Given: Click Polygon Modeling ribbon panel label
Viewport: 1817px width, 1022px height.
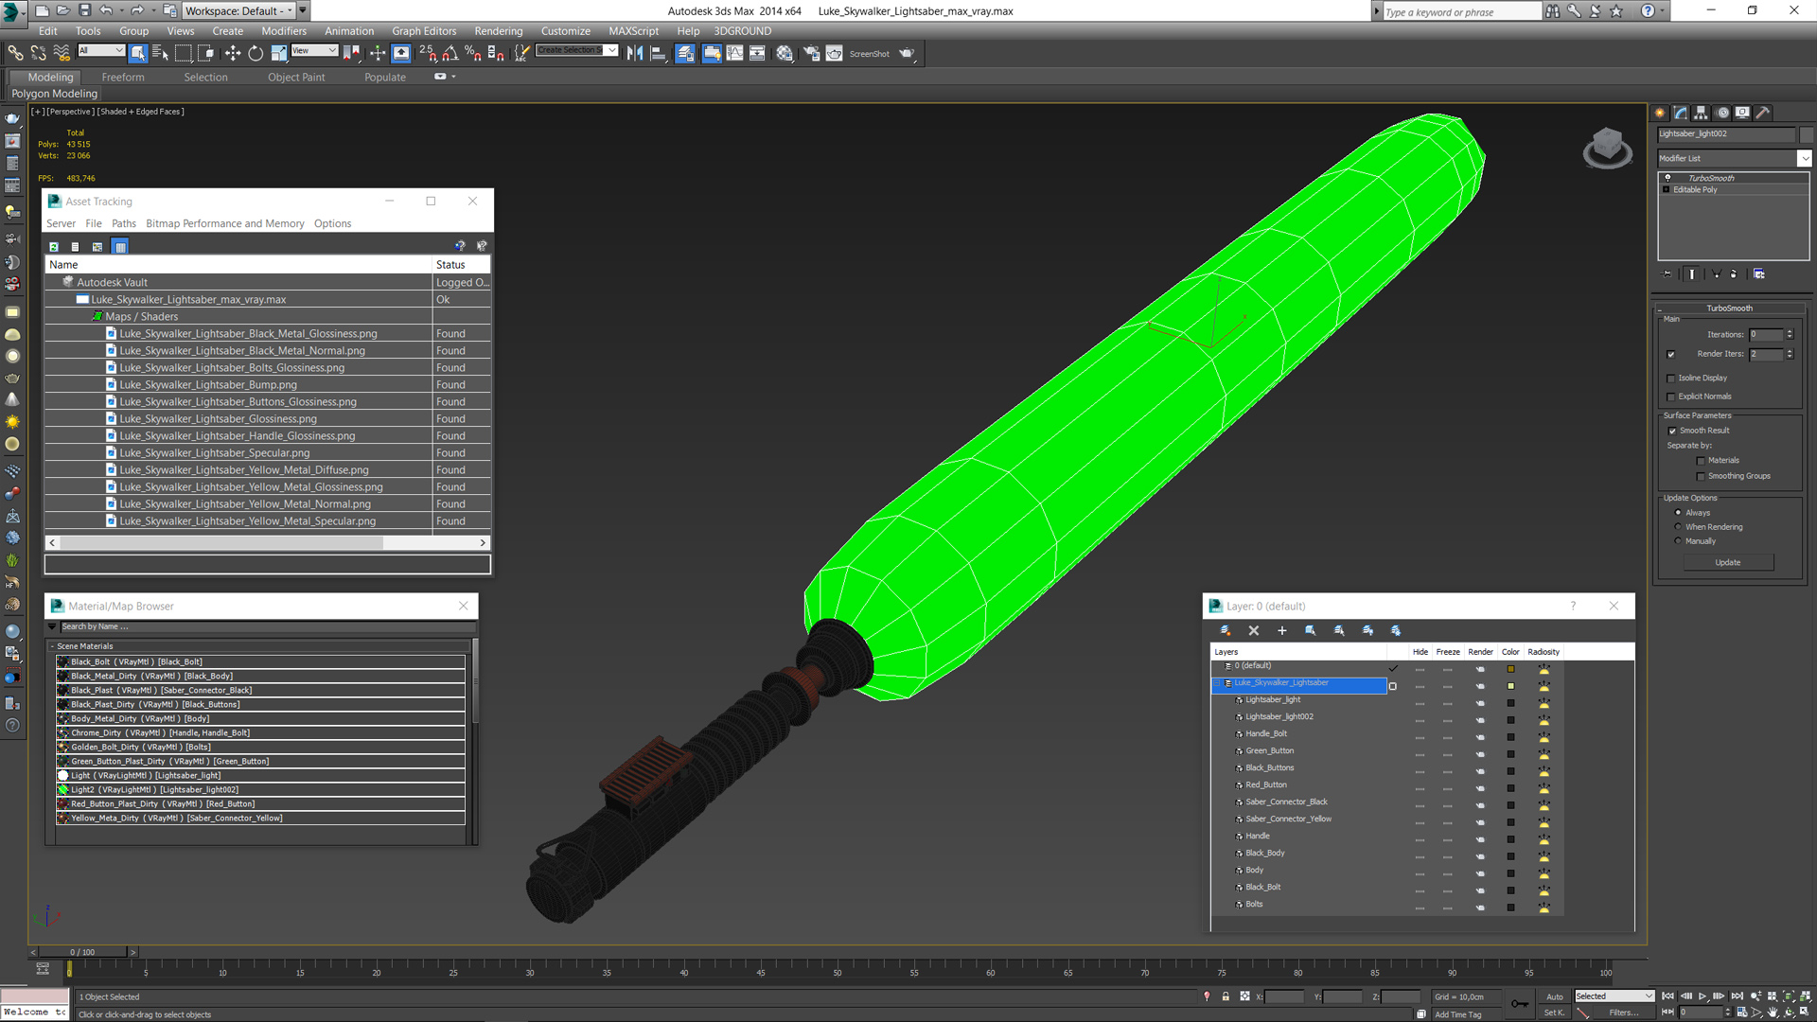Looking at the screenshot, I should coord(54,94).
